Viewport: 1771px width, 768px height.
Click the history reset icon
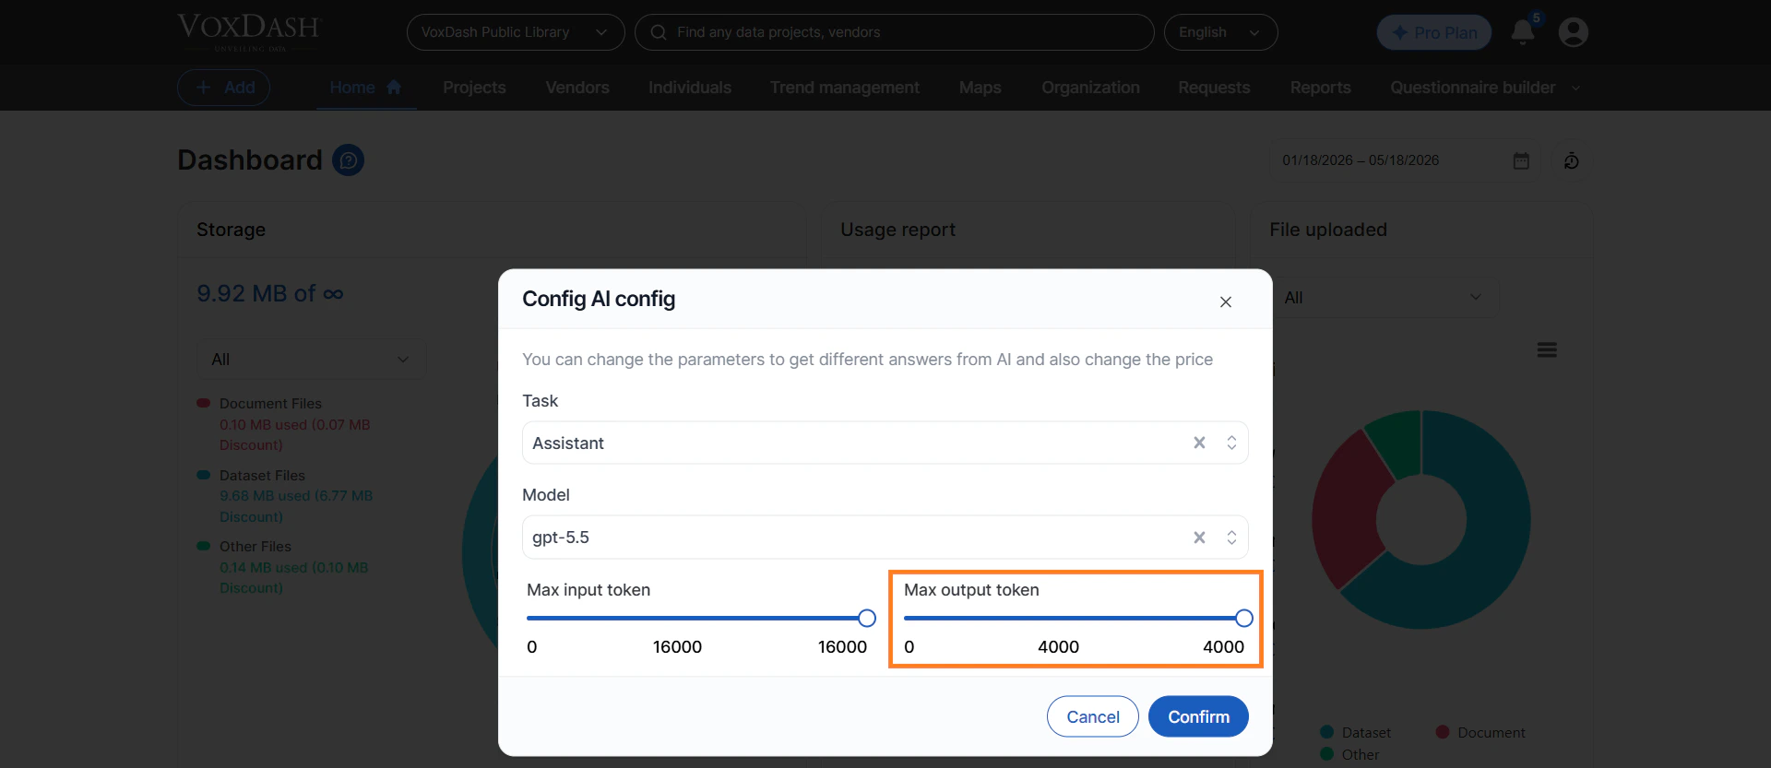tap(1572, 160)
